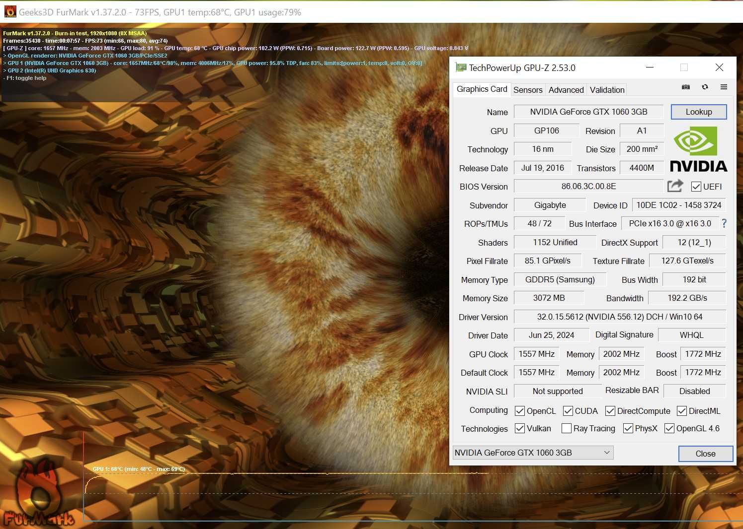This screenshot has height=529, width=743.
Task: Click the Shaders value 1152 Unified
Action: coord(555,242)
